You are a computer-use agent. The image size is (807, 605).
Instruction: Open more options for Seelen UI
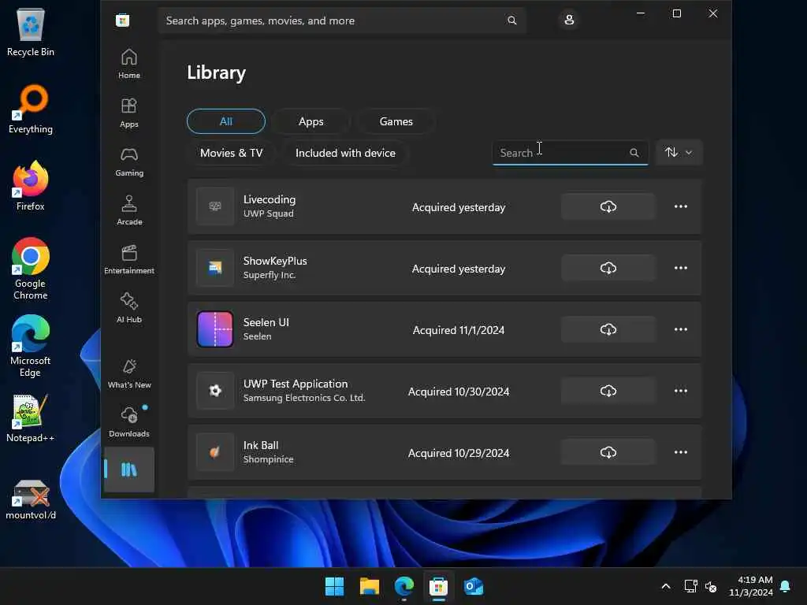[x=680, y=329]
